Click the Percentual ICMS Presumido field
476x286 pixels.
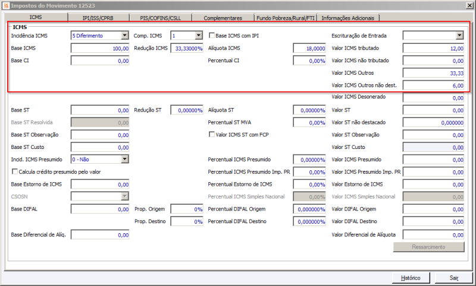(x=309, y=160)
